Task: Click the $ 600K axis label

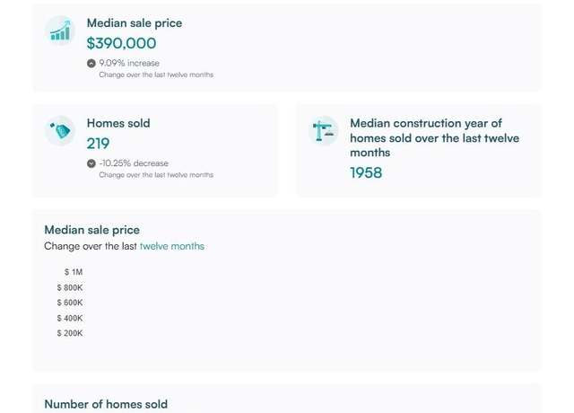Action: (70, 303)
